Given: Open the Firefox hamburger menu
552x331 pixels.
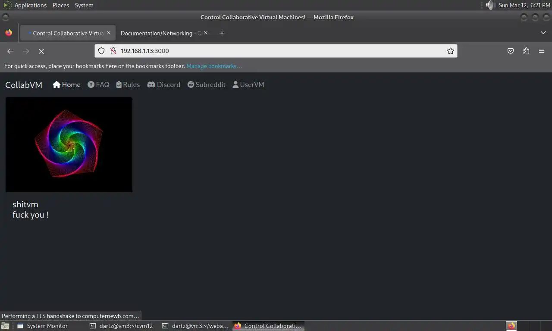Looking at the screenshot, I should 542,51.
